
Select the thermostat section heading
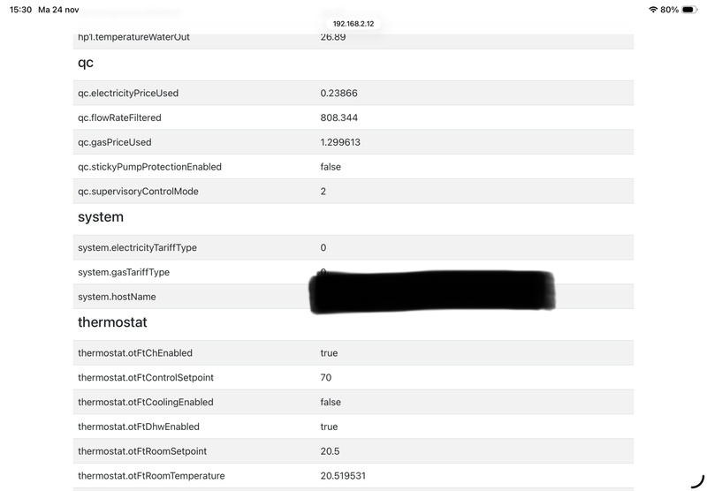point(112,322)
